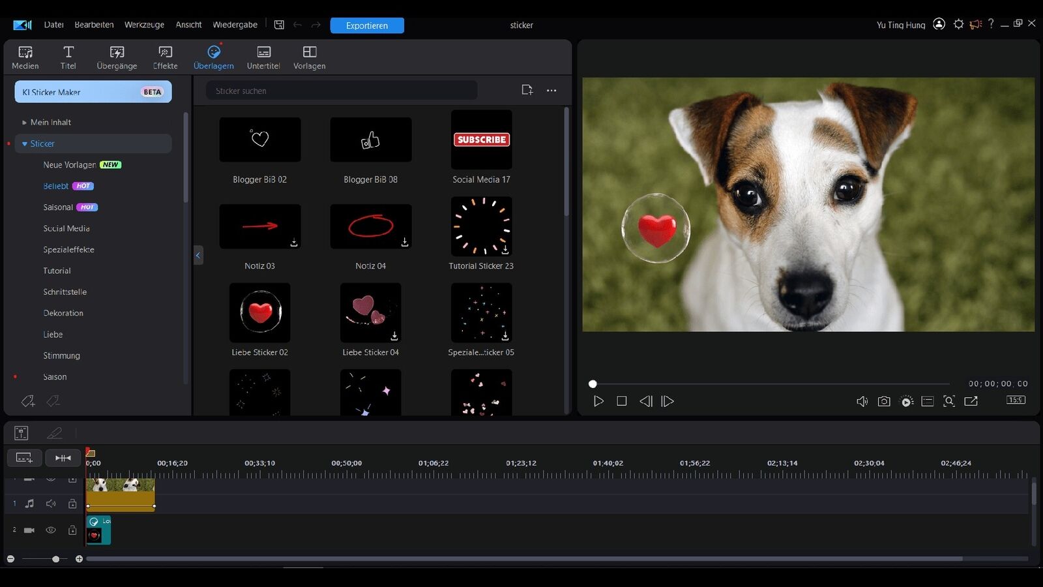Select the Beliebt category
Screen dimensions: 1043x587
click(x=55, y=186)
